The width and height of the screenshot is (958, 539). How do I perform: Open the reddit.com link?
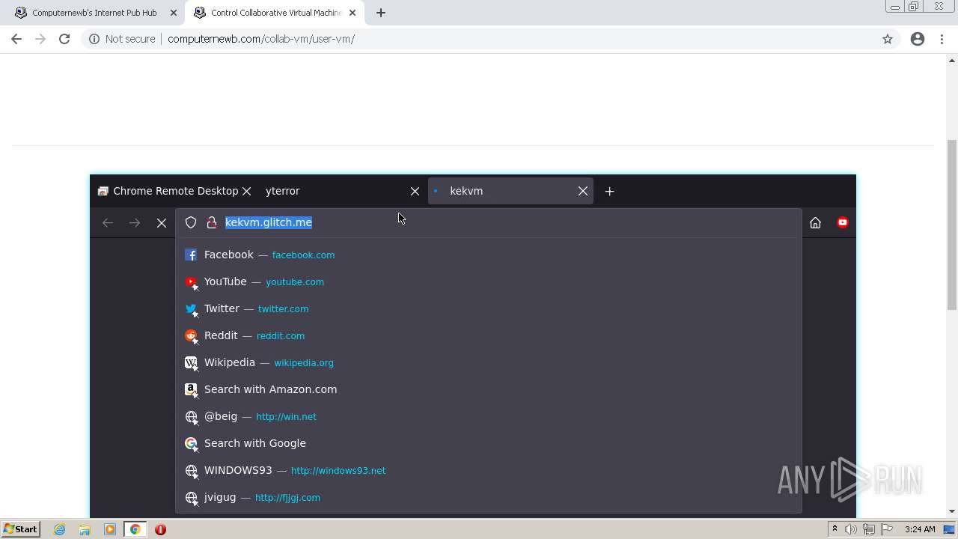281,336
